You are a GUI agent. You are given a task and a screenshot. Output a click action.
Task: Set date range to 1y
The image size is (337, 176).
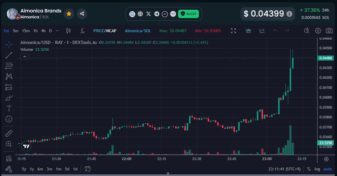click(32, 169)
